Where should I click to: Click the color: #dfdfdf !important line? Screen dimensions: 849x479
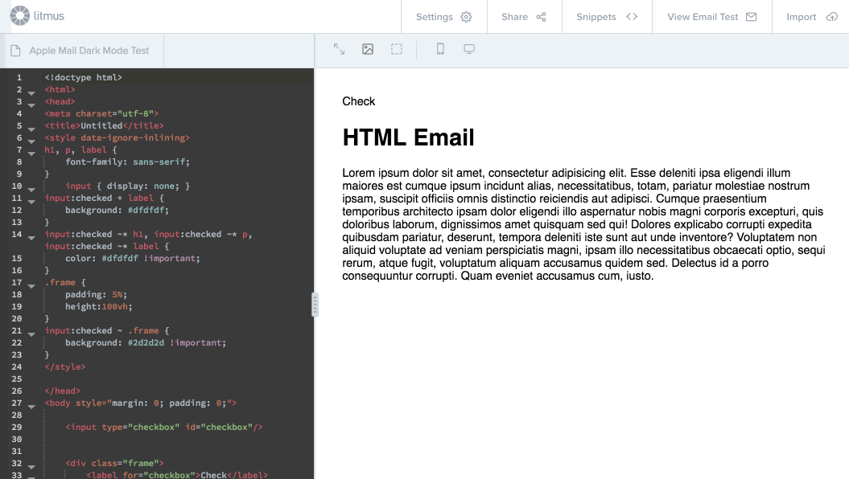pyautogui.click(x=133, y=258)
